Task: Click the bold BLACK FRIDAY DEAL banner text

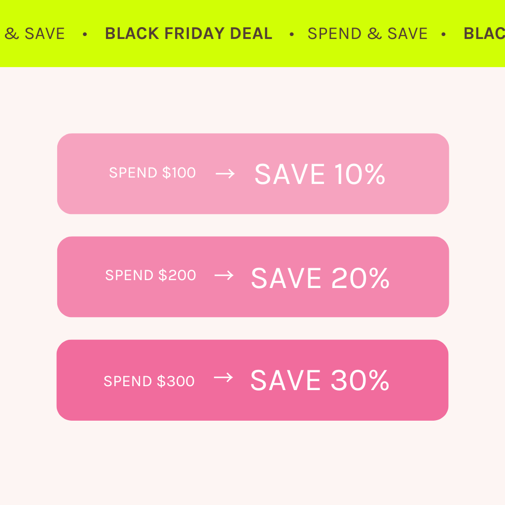Action: click(x=188, y=34)
